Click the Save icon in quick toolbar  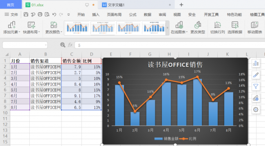pos(26,15)
